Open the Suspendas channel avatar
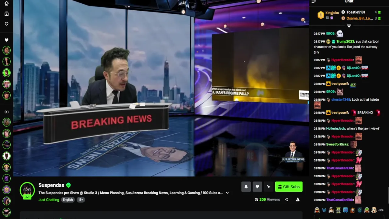389x219 pixels. pyautogui.click(x=27, y=190)
